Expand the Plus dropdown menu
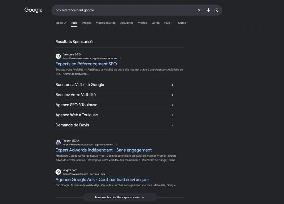 pos(168,23)
